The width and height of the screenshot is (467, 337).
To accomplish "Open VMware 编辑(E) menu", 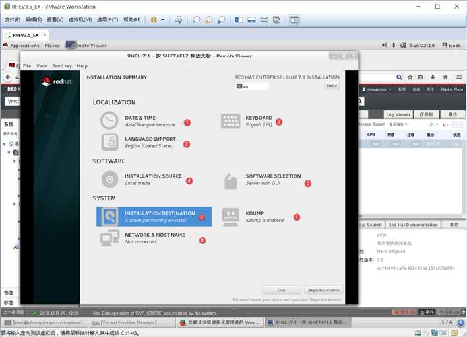I will [x=34, y=20].
